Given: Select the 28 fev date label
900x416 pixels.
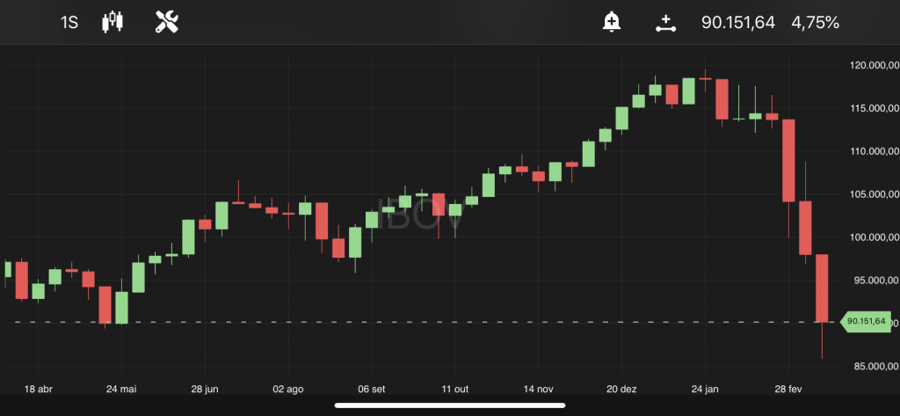Looking at the screenshot, I should click(x=788, y=389).
